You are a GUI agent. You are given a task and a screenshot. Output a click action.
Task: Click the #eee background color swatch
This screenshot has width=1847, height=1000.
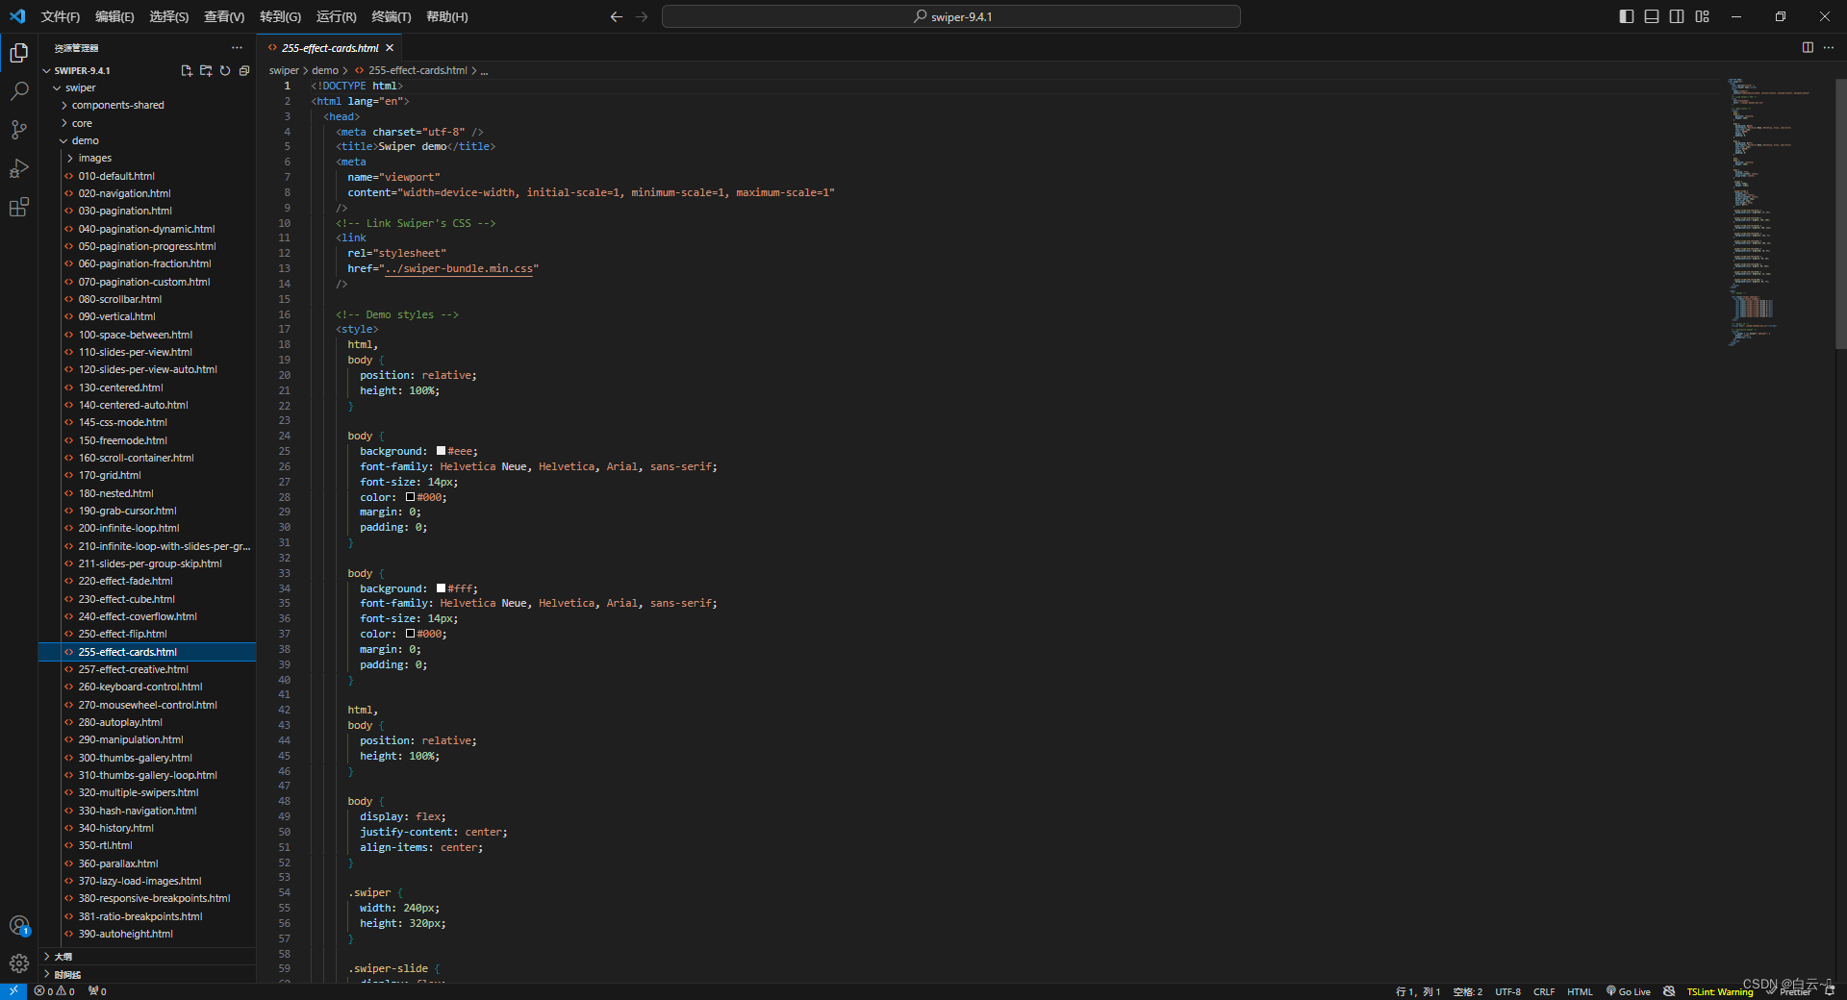point(441,451)
